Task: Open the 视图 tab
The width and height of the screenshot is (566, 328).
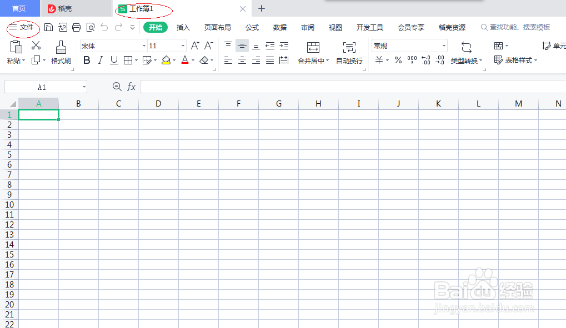Action: click(335, 27)
